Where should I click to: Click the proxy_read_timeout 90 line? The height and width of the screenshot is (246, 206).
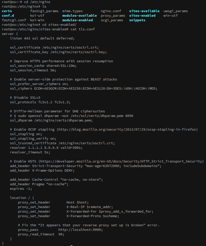coord(41,234)
